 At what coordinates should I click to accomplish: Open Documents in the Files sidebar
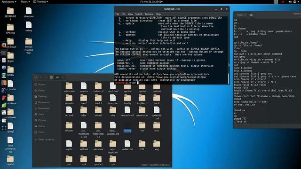(42, 102)
